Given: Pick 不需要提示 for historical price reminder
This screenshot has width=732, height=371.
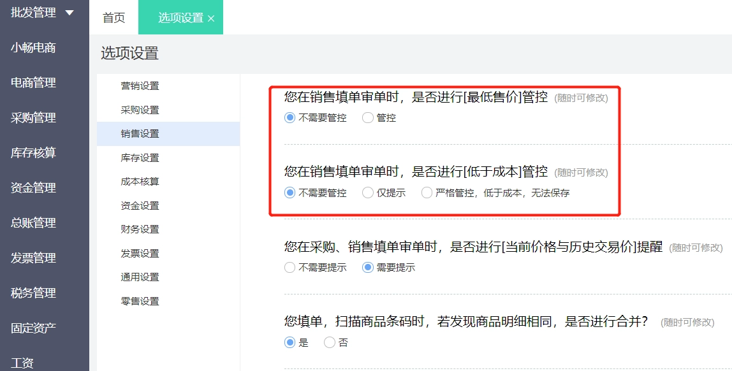Looking at the screenshot, I should [290, 267].
